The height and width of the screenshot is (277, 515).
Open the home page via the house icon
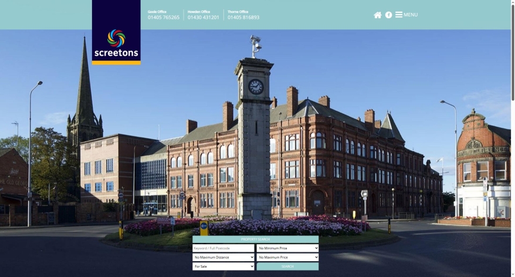[x=377, y=15]
